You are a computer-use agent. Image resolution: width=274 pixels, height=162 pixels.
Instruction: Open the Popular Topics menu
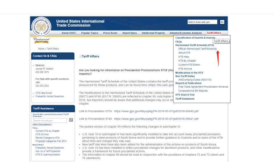pyautogui.click(x=90, y=33)
